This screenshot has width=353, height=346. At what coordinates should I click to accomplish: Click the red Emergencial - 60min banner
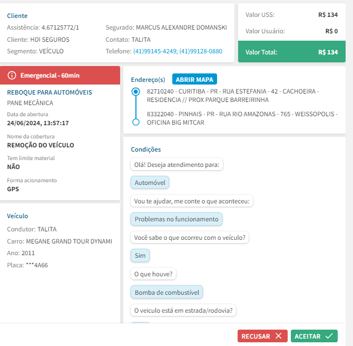point(61,76)
